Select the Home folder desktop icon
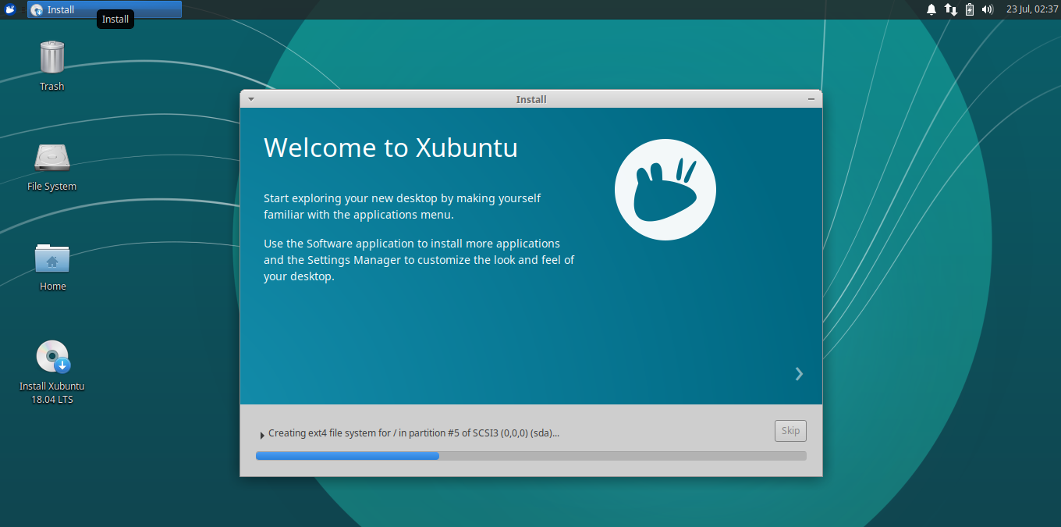This screenshot has height=527, width=1061. (x=52, y=266)
